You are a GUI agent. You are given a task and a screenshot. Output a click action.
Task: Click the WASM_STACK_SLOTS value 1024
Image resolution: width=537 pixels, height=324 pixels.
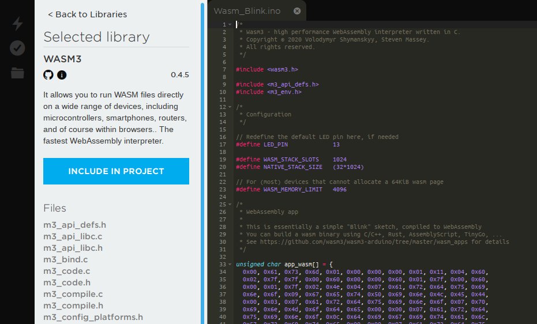click(340, 160)
